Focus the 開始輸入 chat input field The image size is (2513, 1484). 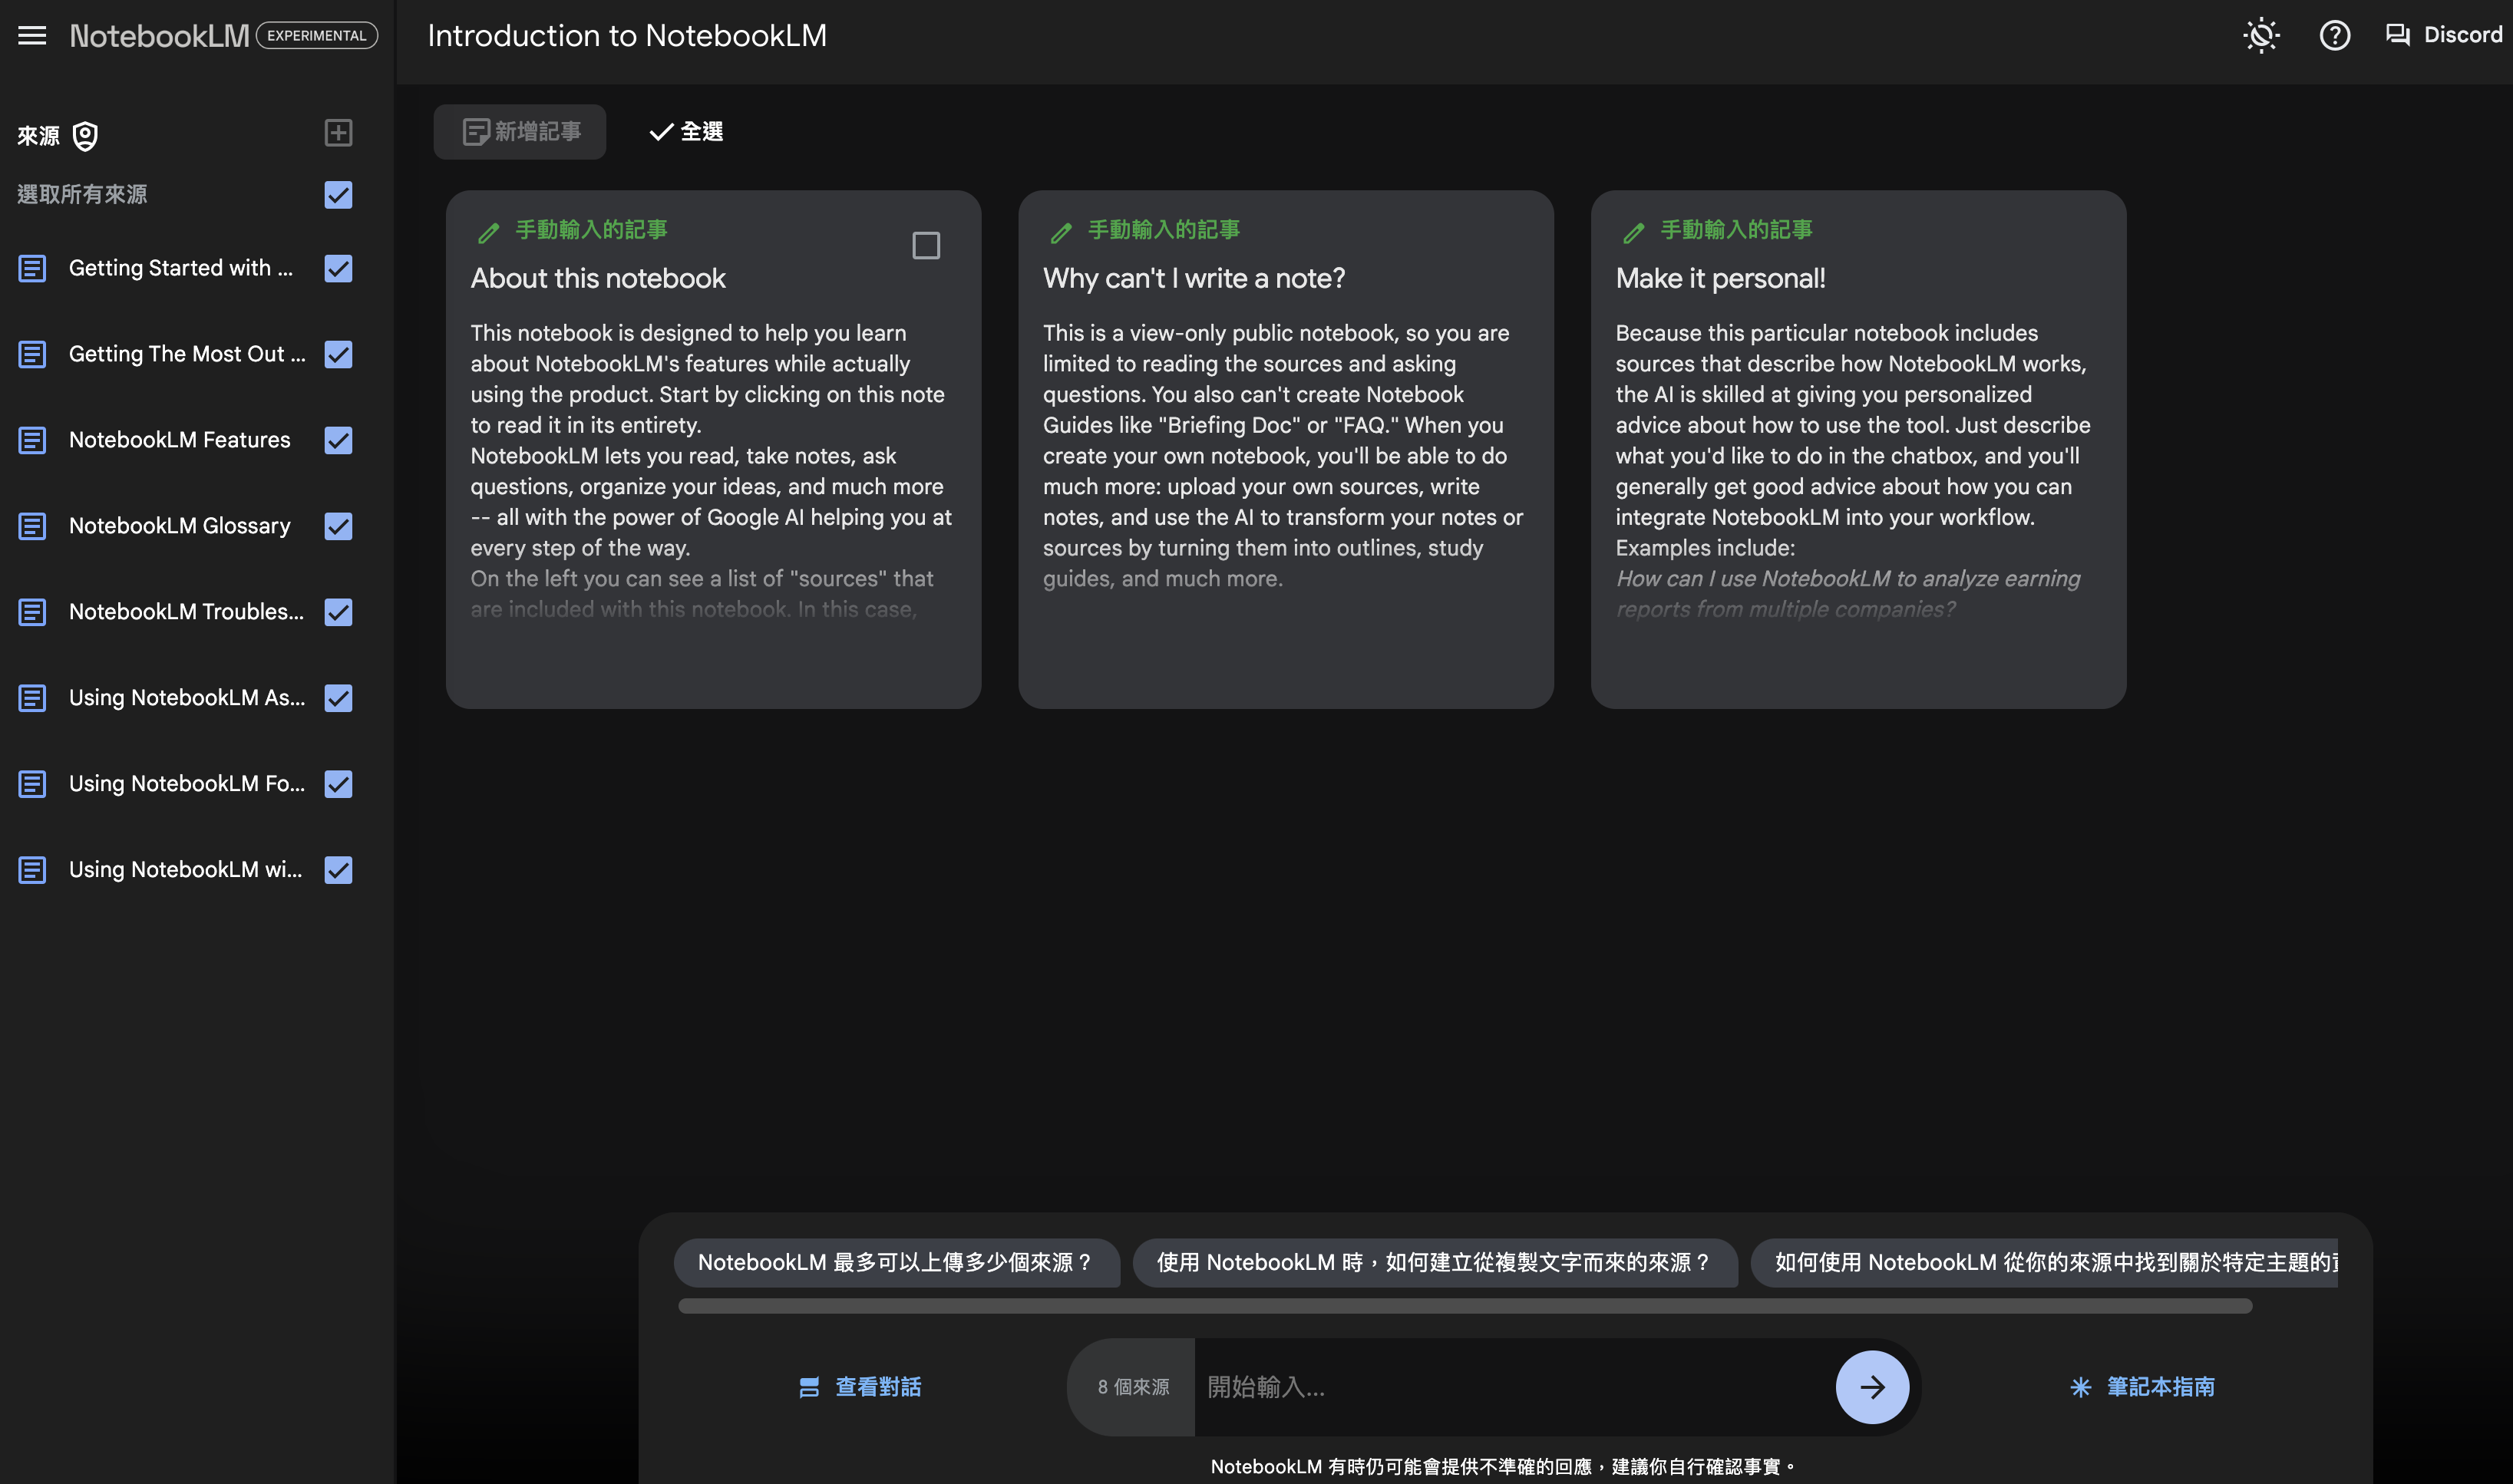[x=1515, y=1387]
